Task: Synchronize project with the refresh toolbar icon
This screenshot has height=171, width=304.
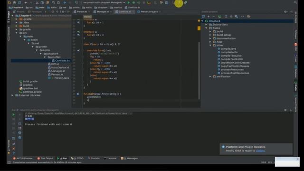Action: pyautogui.click(x=19, y=3)
